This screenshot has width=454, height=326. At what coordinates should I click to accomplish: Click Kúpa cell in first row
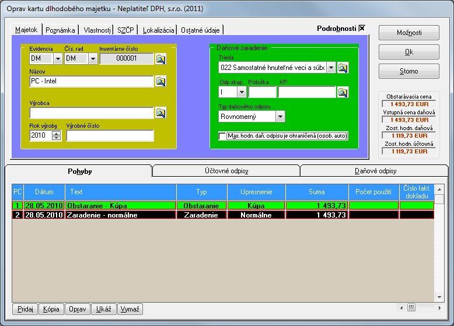coord(256,206)
